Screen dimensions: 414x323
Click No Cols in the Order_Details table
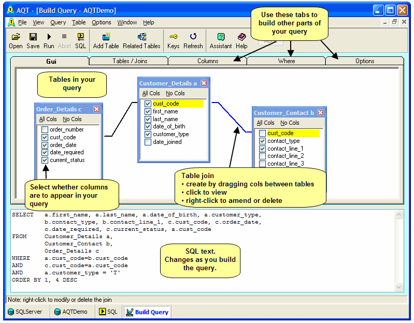tap(72, 119)
